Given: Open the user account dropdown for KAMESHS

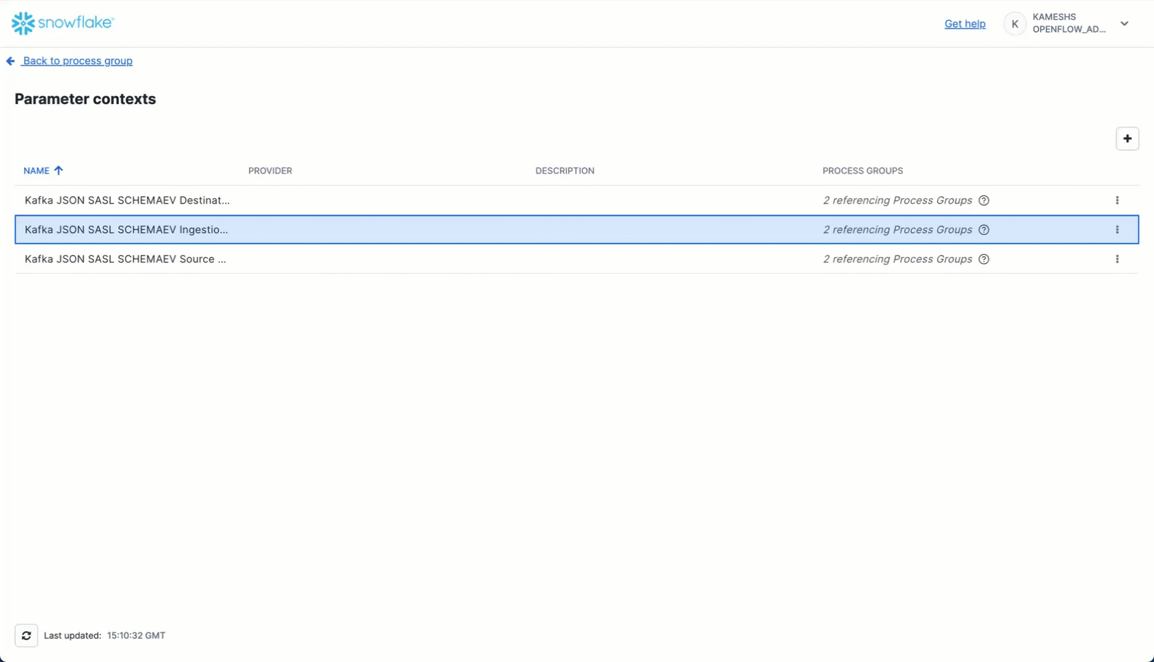Looking at the screenshot, I should [1125, 23].
